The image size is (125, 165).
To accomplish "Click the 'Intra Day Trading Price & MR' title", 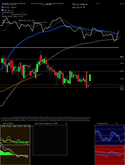I will click(46, 123).
